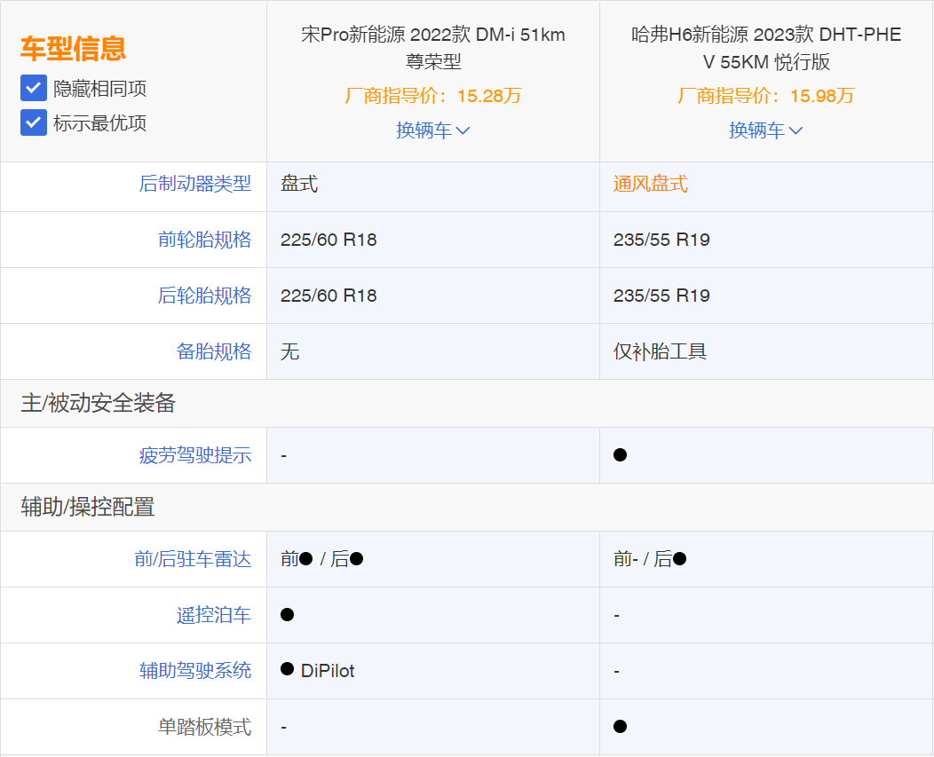
Task: Open the 疲劳驾驶提示 feature link
Action: [195, 455]
